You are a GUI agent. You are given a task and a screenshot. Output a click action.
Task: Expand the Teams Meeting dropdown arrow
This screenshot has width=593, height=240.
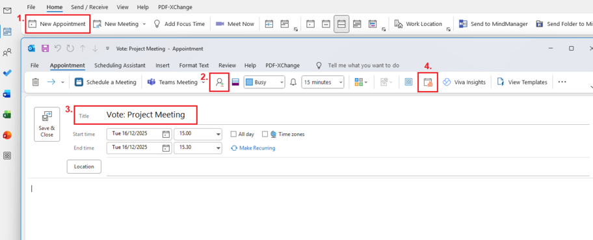click(x=203, y=82)
